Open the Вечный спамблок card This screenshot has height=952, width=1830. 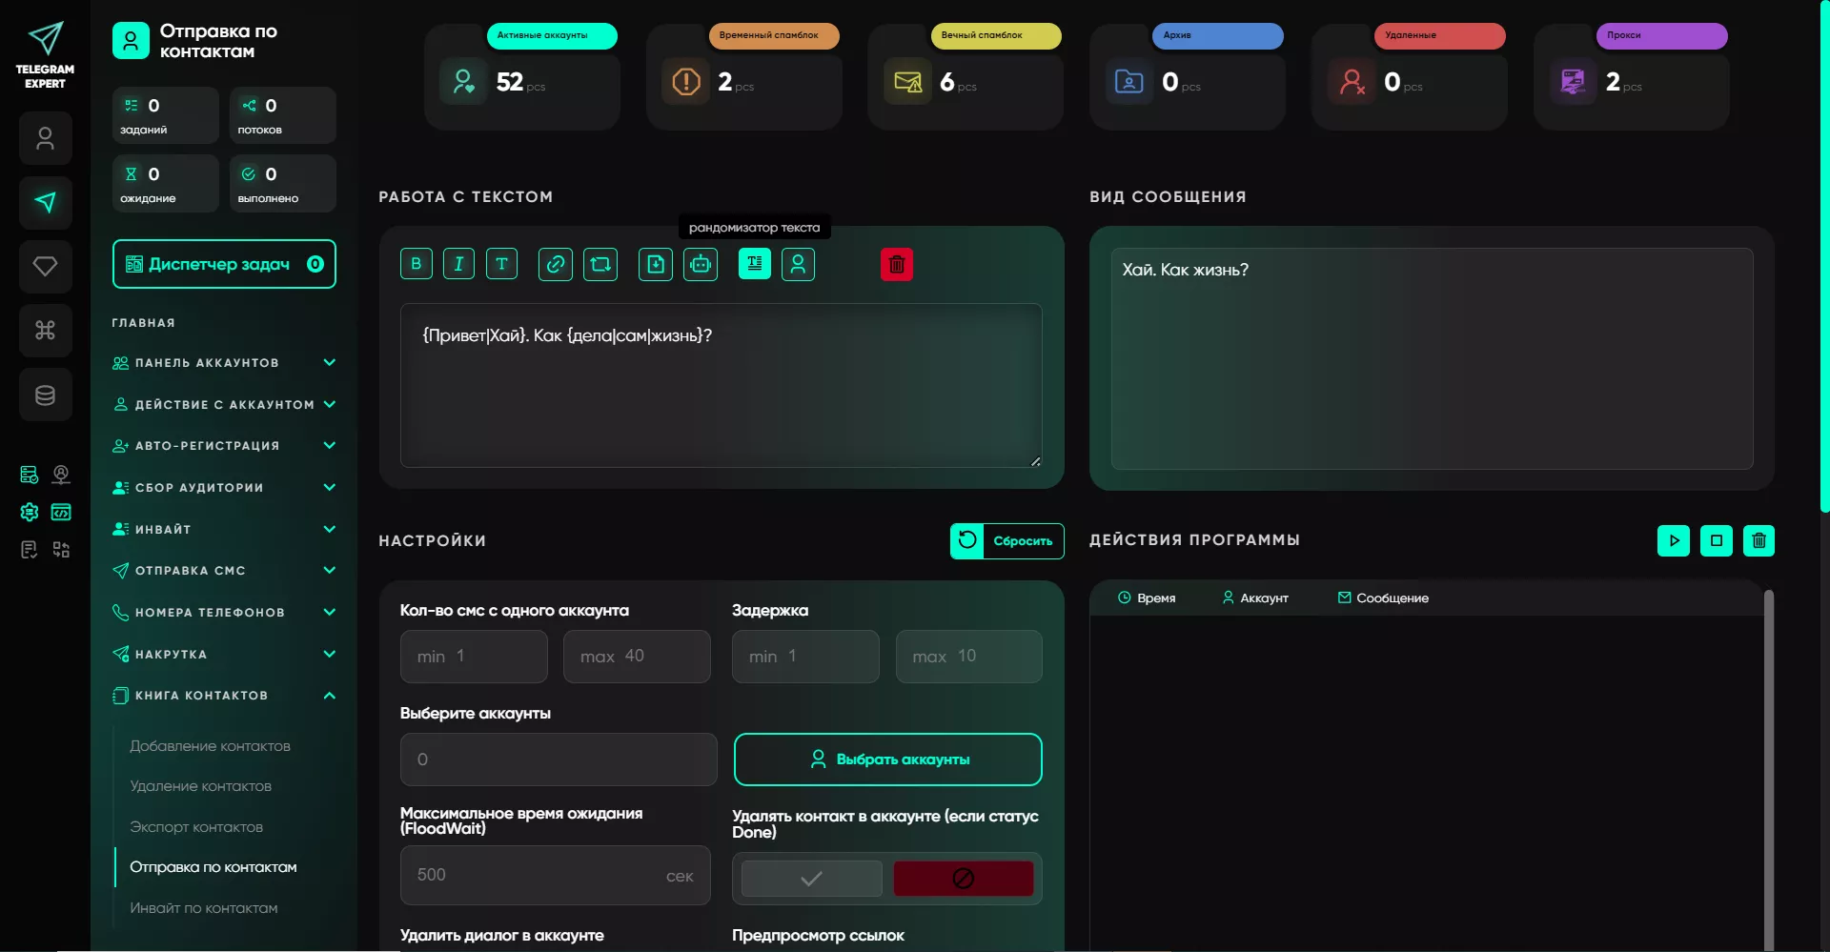[966, 76]
